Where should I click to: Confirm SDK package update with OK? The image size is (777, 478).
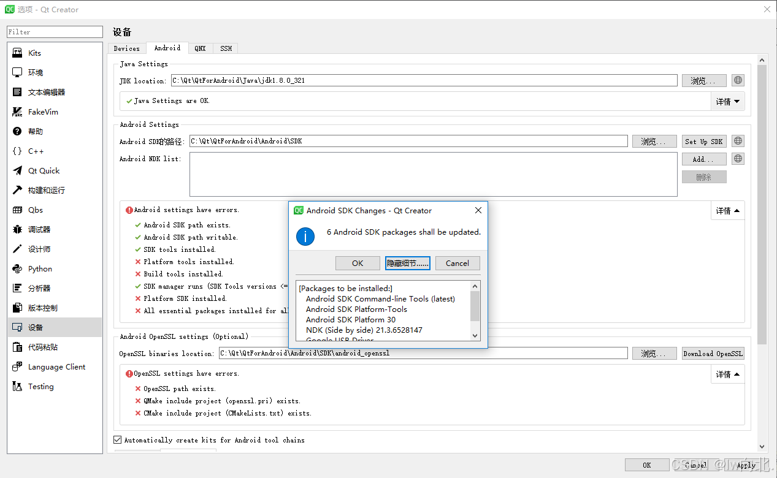[x=358, y=263]
